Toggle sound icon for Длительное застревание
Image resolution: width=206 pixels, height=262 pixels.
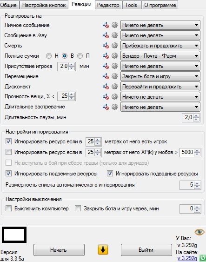pos(106,107)
